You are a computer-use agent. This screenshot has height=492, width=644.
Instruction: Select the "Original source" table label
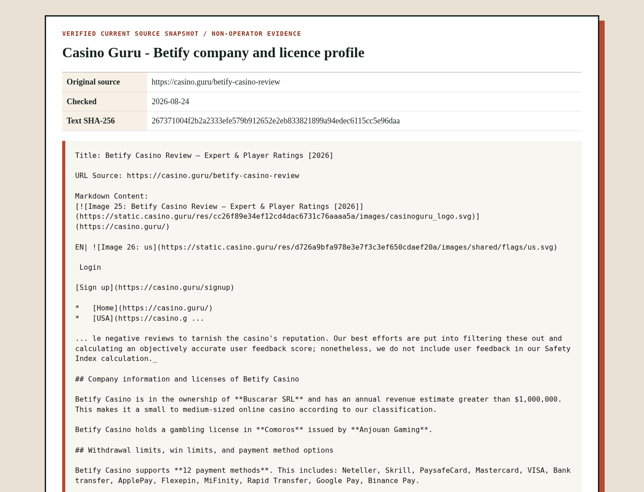93,82
